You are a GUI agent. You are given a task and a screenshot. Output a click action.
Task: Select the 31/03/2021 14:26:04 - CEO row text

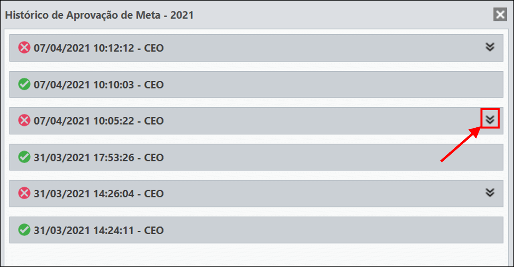point(99,194)
